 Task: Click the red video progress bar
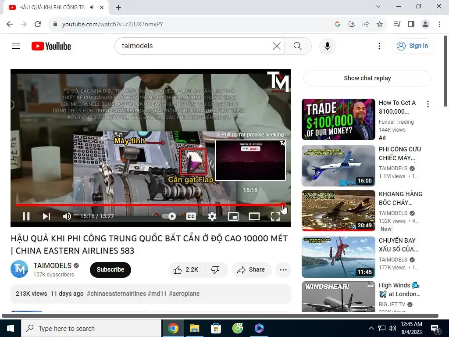[x=149, y=205]
